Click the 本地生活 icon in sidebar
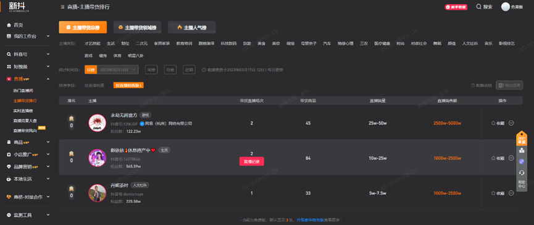 click(x=9, y=179)
